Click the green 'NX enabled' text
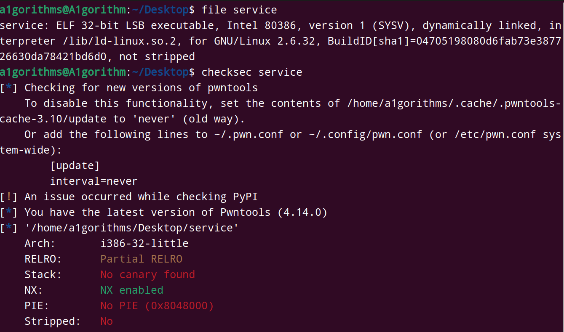Image resolution: width=564 pixels, height=332 pixels. tap(131, 290)
